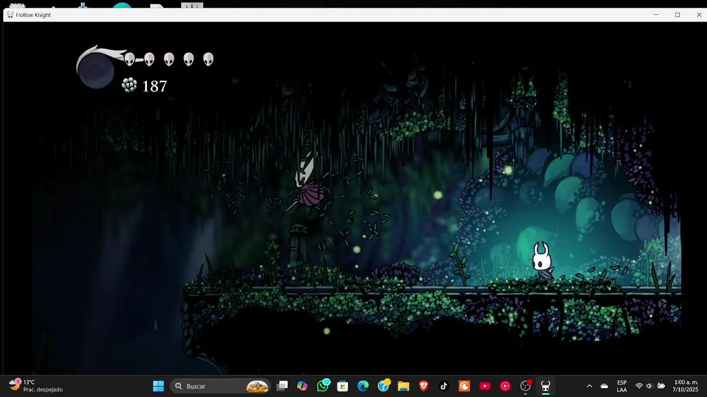Screen dimensions: 707x397
Task: Open the volume speaker tray icon
Action: tap(649, 386)
